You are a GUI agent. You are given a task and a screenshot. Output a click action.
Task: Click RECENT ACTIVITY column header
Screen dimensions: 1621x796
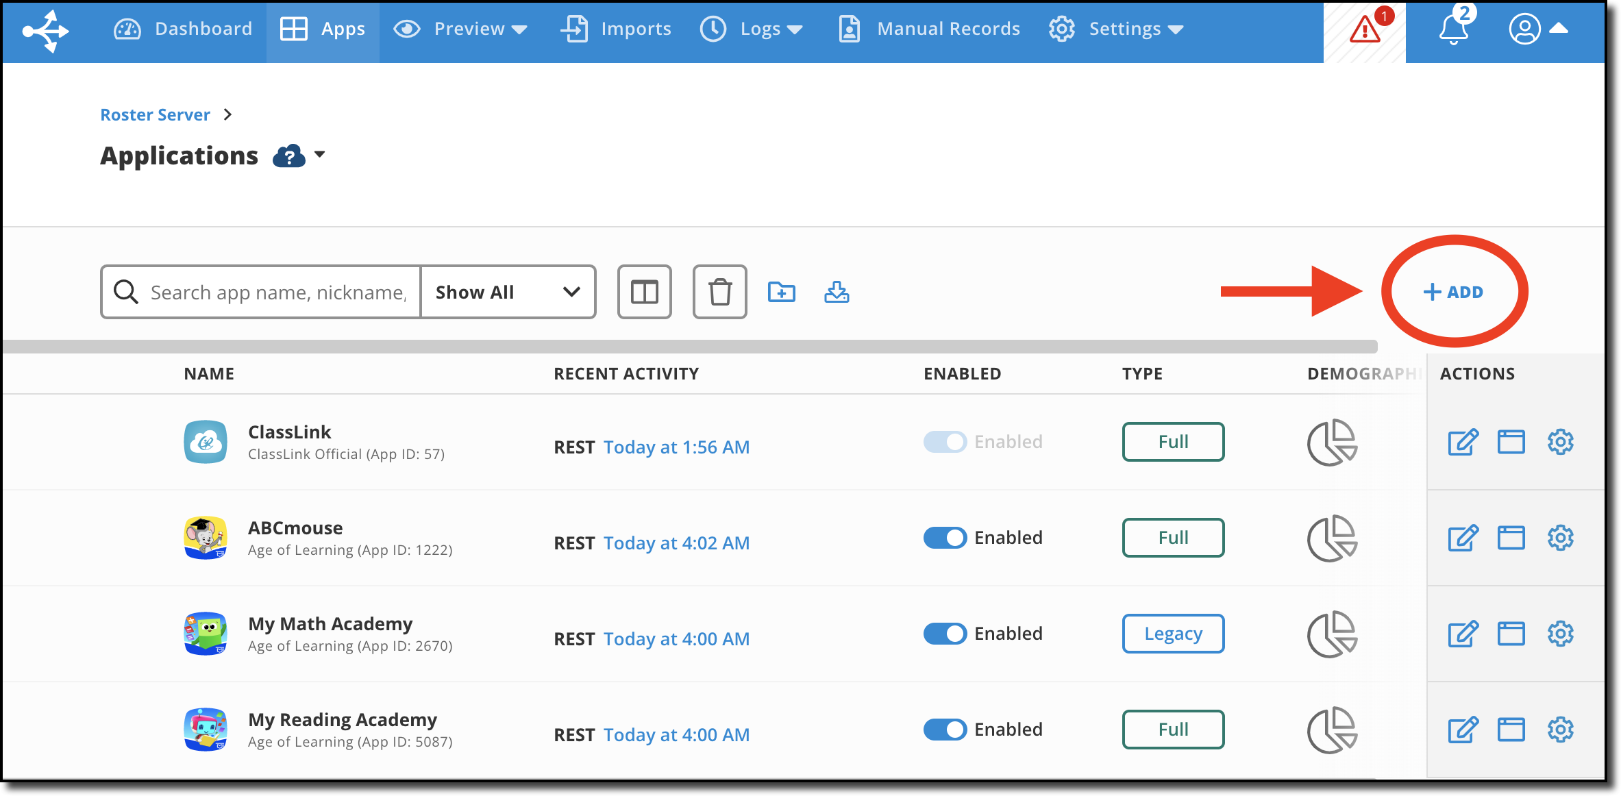pyautogui.click(x=626, y=373)
